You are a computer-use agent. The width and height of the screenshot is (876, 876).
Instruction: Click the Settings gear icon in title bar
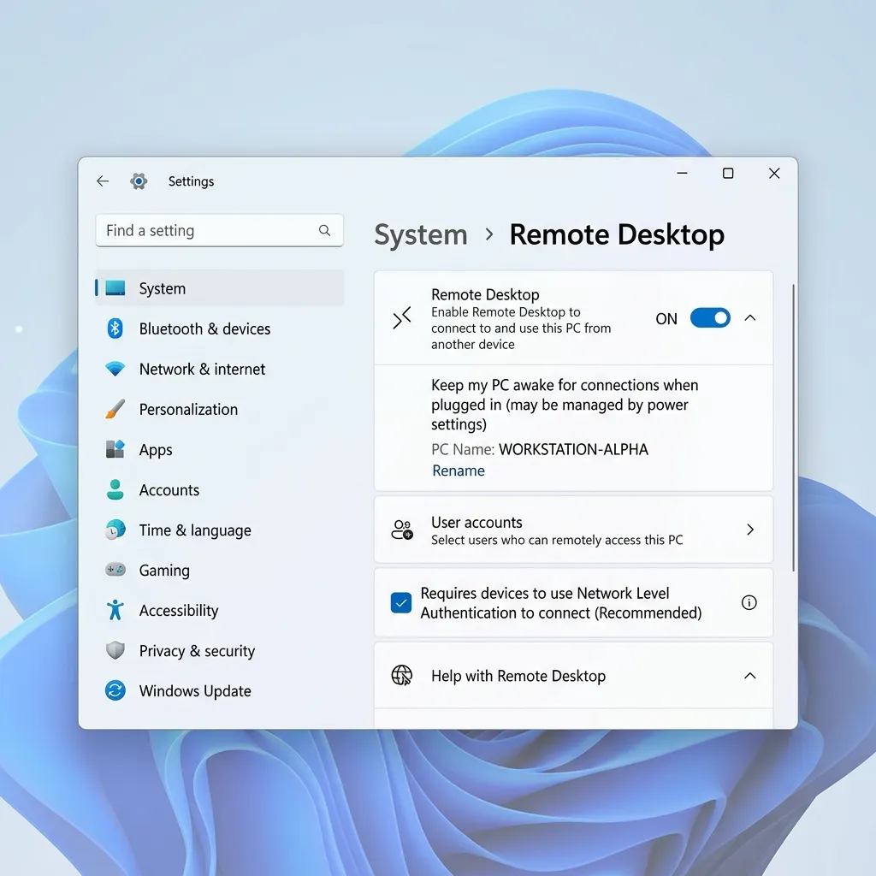tap(139, 181)
